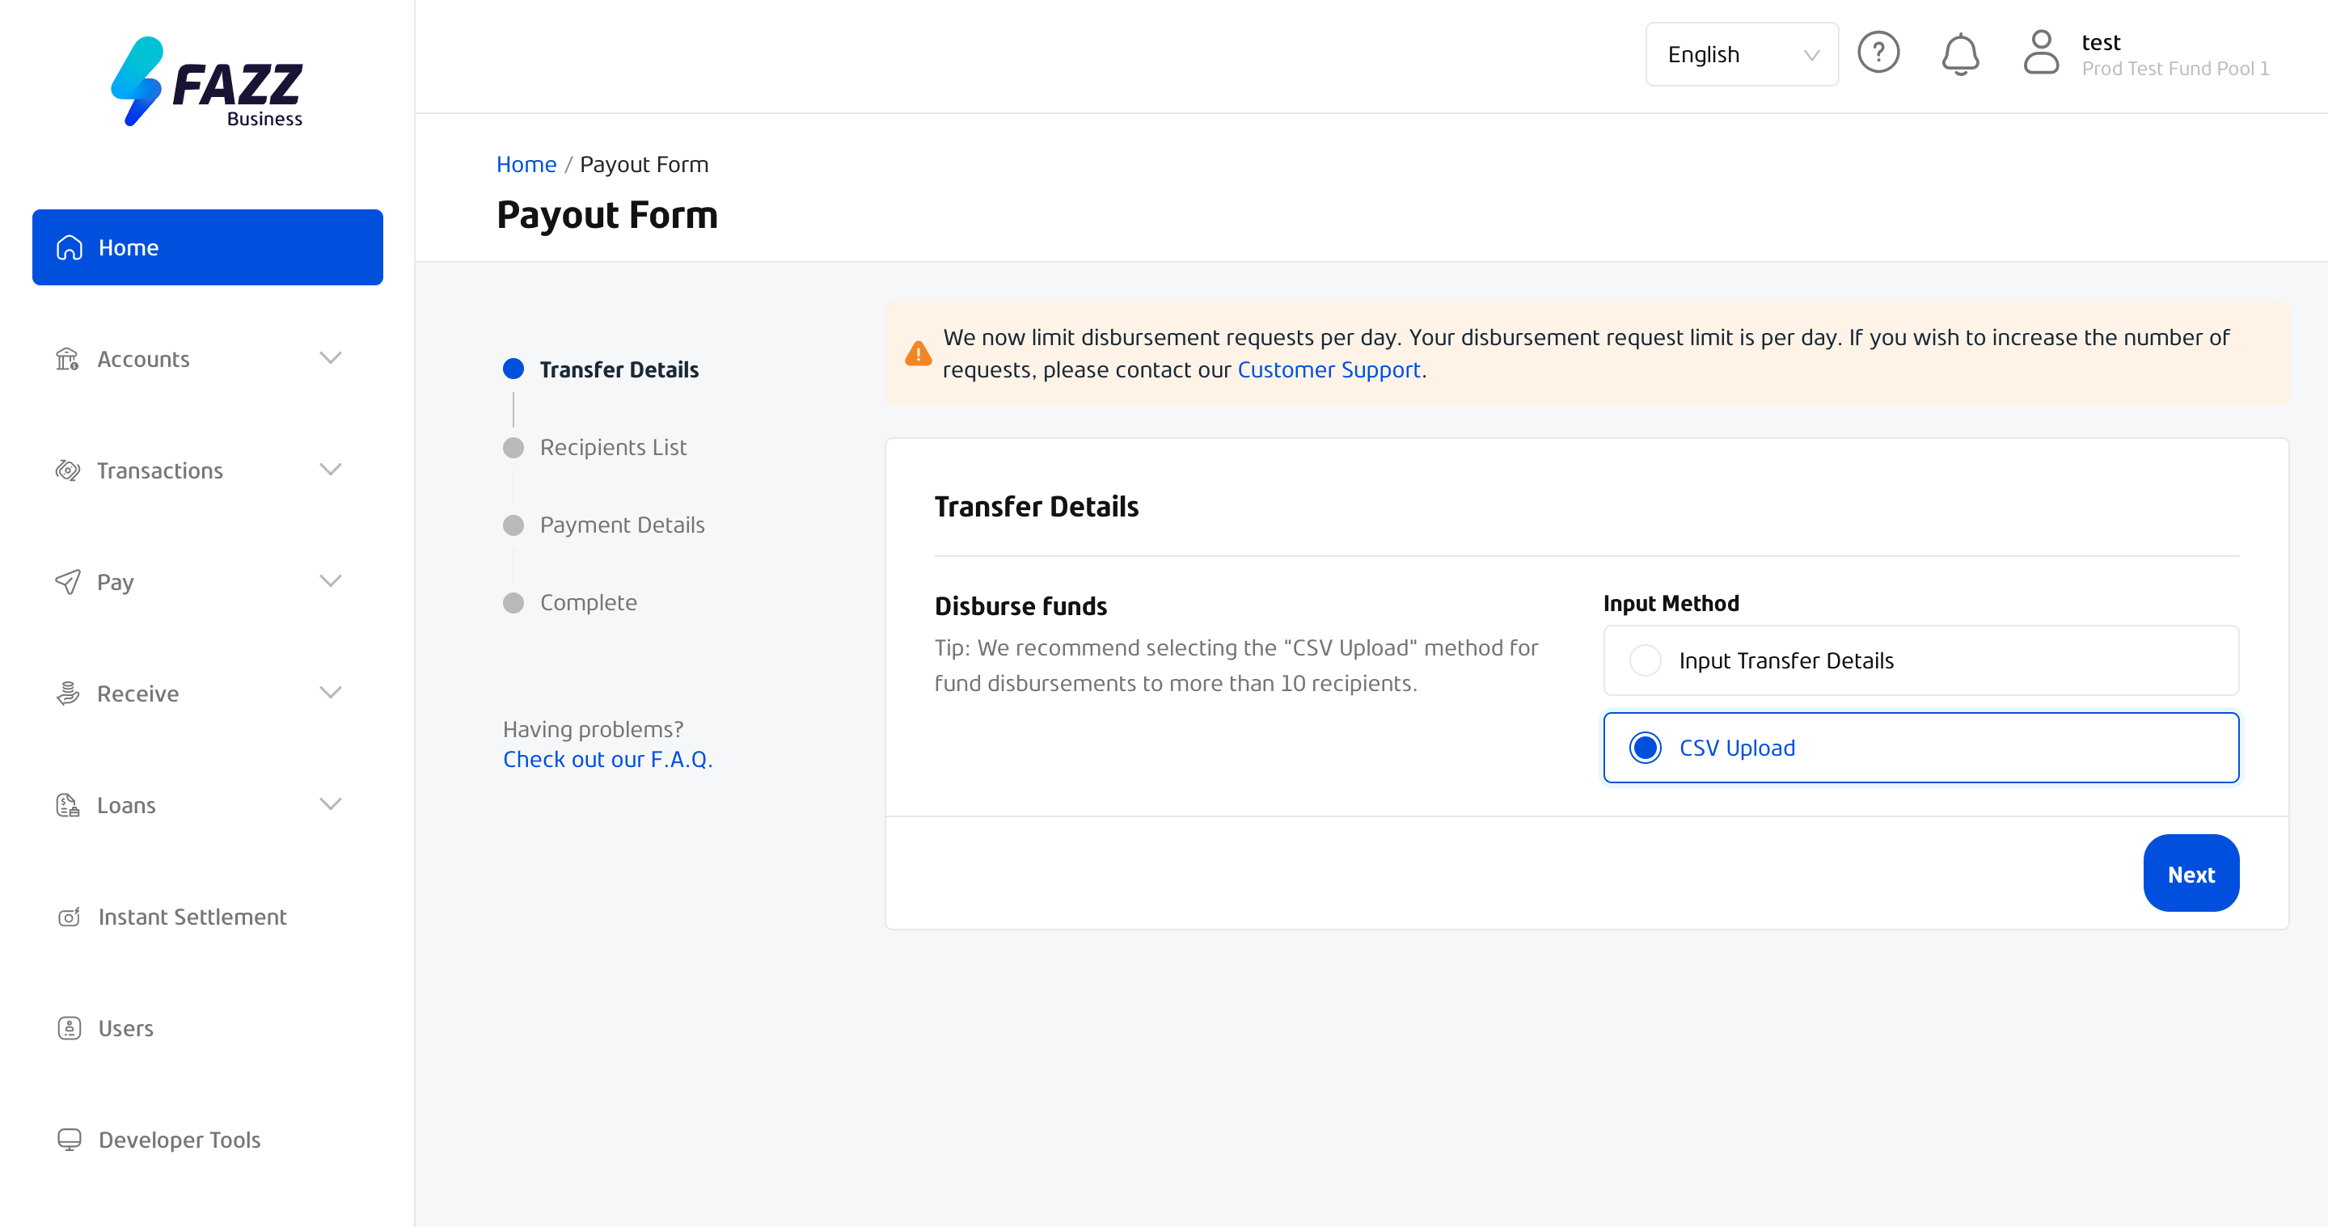Select Input Transfer Details radio button

[x=1645, y=660]
